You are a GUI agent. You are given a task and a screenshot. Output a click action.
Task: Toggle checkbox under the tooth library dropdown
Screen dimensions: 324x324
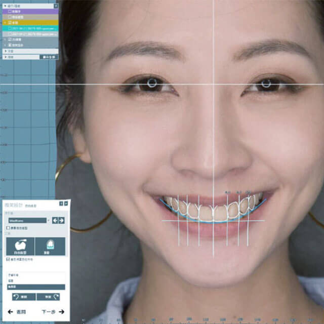tap(8, 228)
